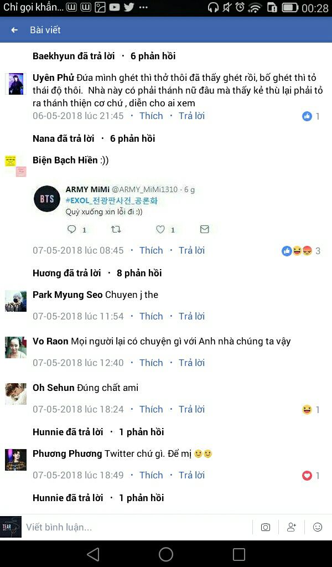Screen dimensions: 332x567
Task: Tap the Viết bình luận input field
Action: click(137, 527)
